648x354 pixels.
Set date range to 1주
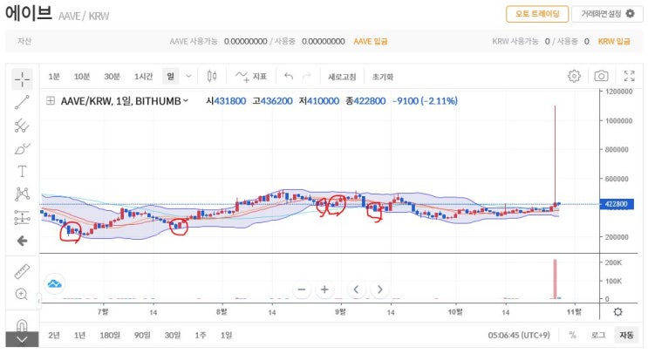[x=200, y=335]
